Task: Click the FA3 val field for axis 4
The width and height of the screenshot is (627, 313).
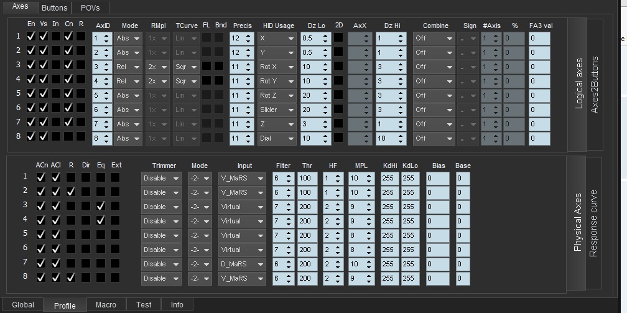Action: pos(539,81)
